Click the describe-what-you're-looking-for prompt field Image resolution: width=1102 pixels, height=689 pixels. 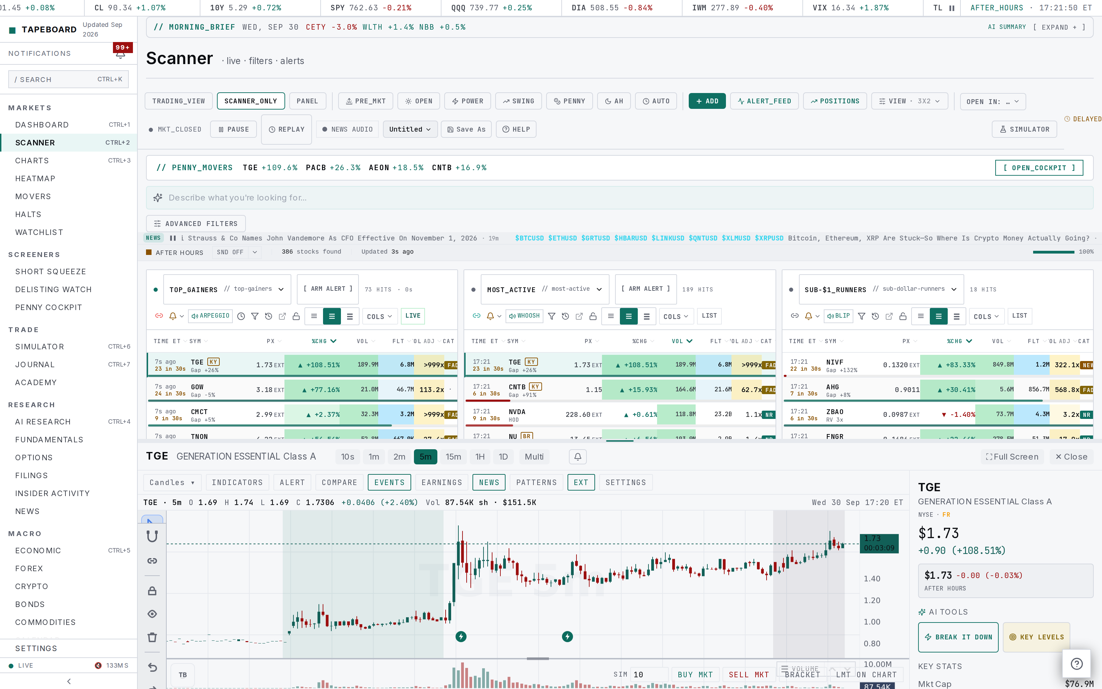619,198
